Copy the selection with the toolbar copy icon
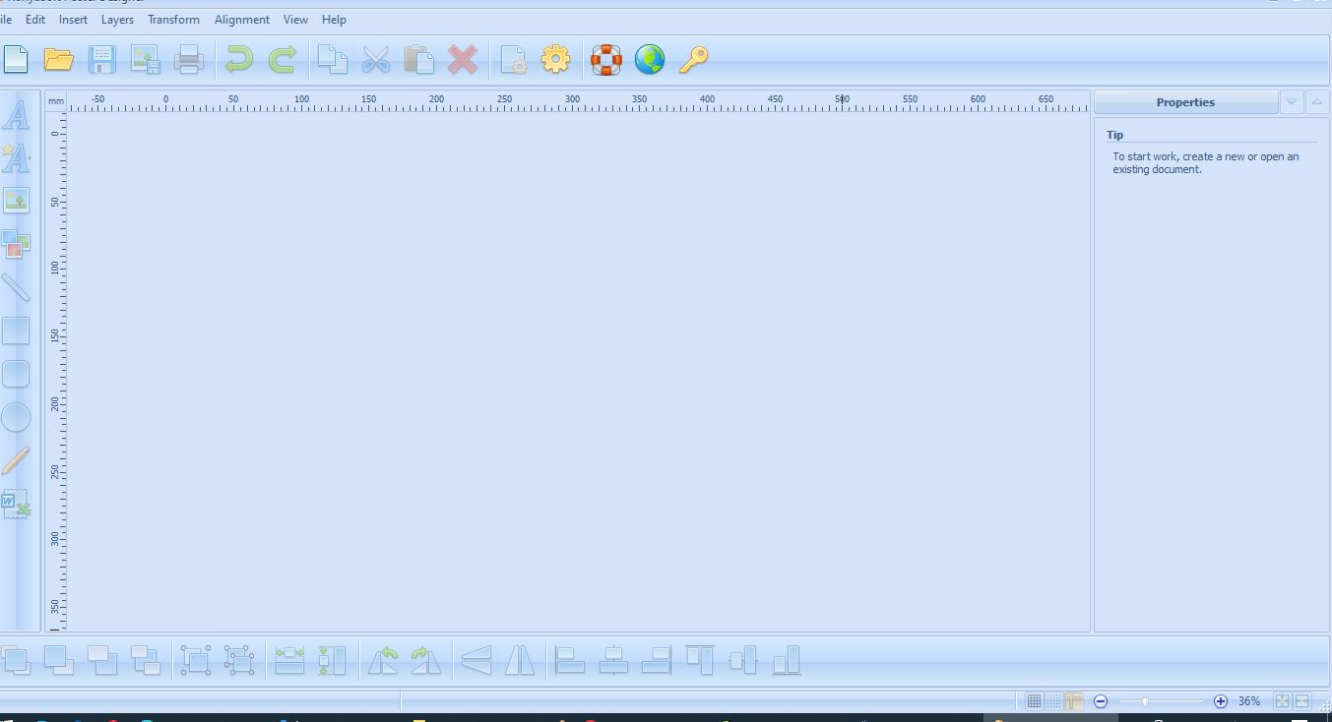Image resolution: width=1332 pixels, height=722 pixels. coord(333,59)
